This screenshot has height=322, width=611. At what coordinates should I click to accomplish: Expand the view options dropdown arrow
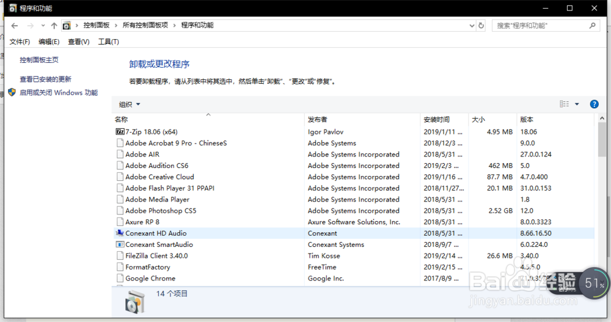click(577, 104)
